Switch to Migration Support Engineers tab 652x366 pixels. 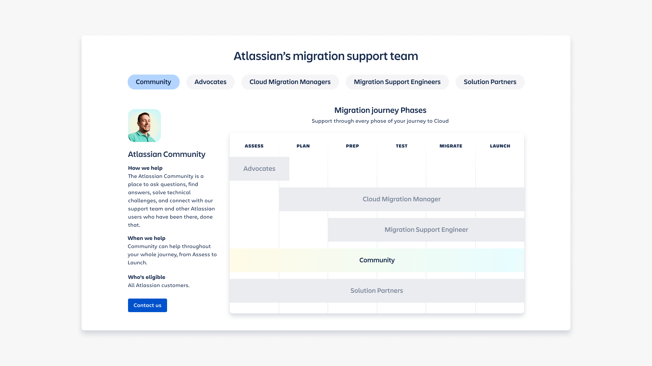click(x=397, y=82)
